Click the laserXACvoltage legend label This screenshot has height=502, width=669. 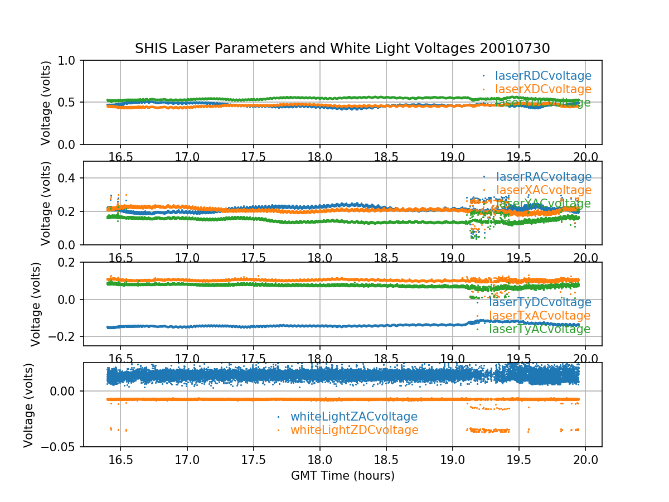pyautogui.click(x=543, y=191)
